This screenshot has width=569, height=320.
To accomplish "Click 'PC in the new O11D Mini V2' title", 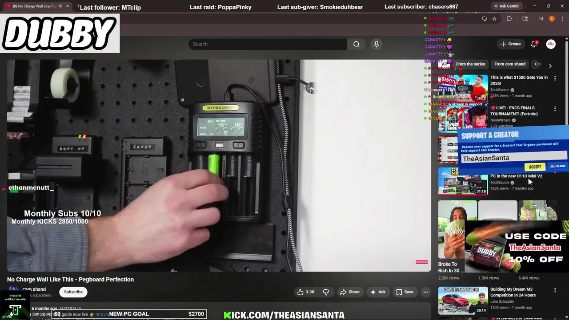I will pyautogui.click(x=516, y=176).
